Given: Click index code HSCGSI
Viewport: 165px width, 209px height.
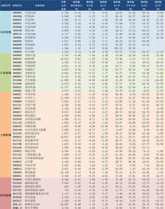Looking at the screenshot, I should click(x=17, y=201).
